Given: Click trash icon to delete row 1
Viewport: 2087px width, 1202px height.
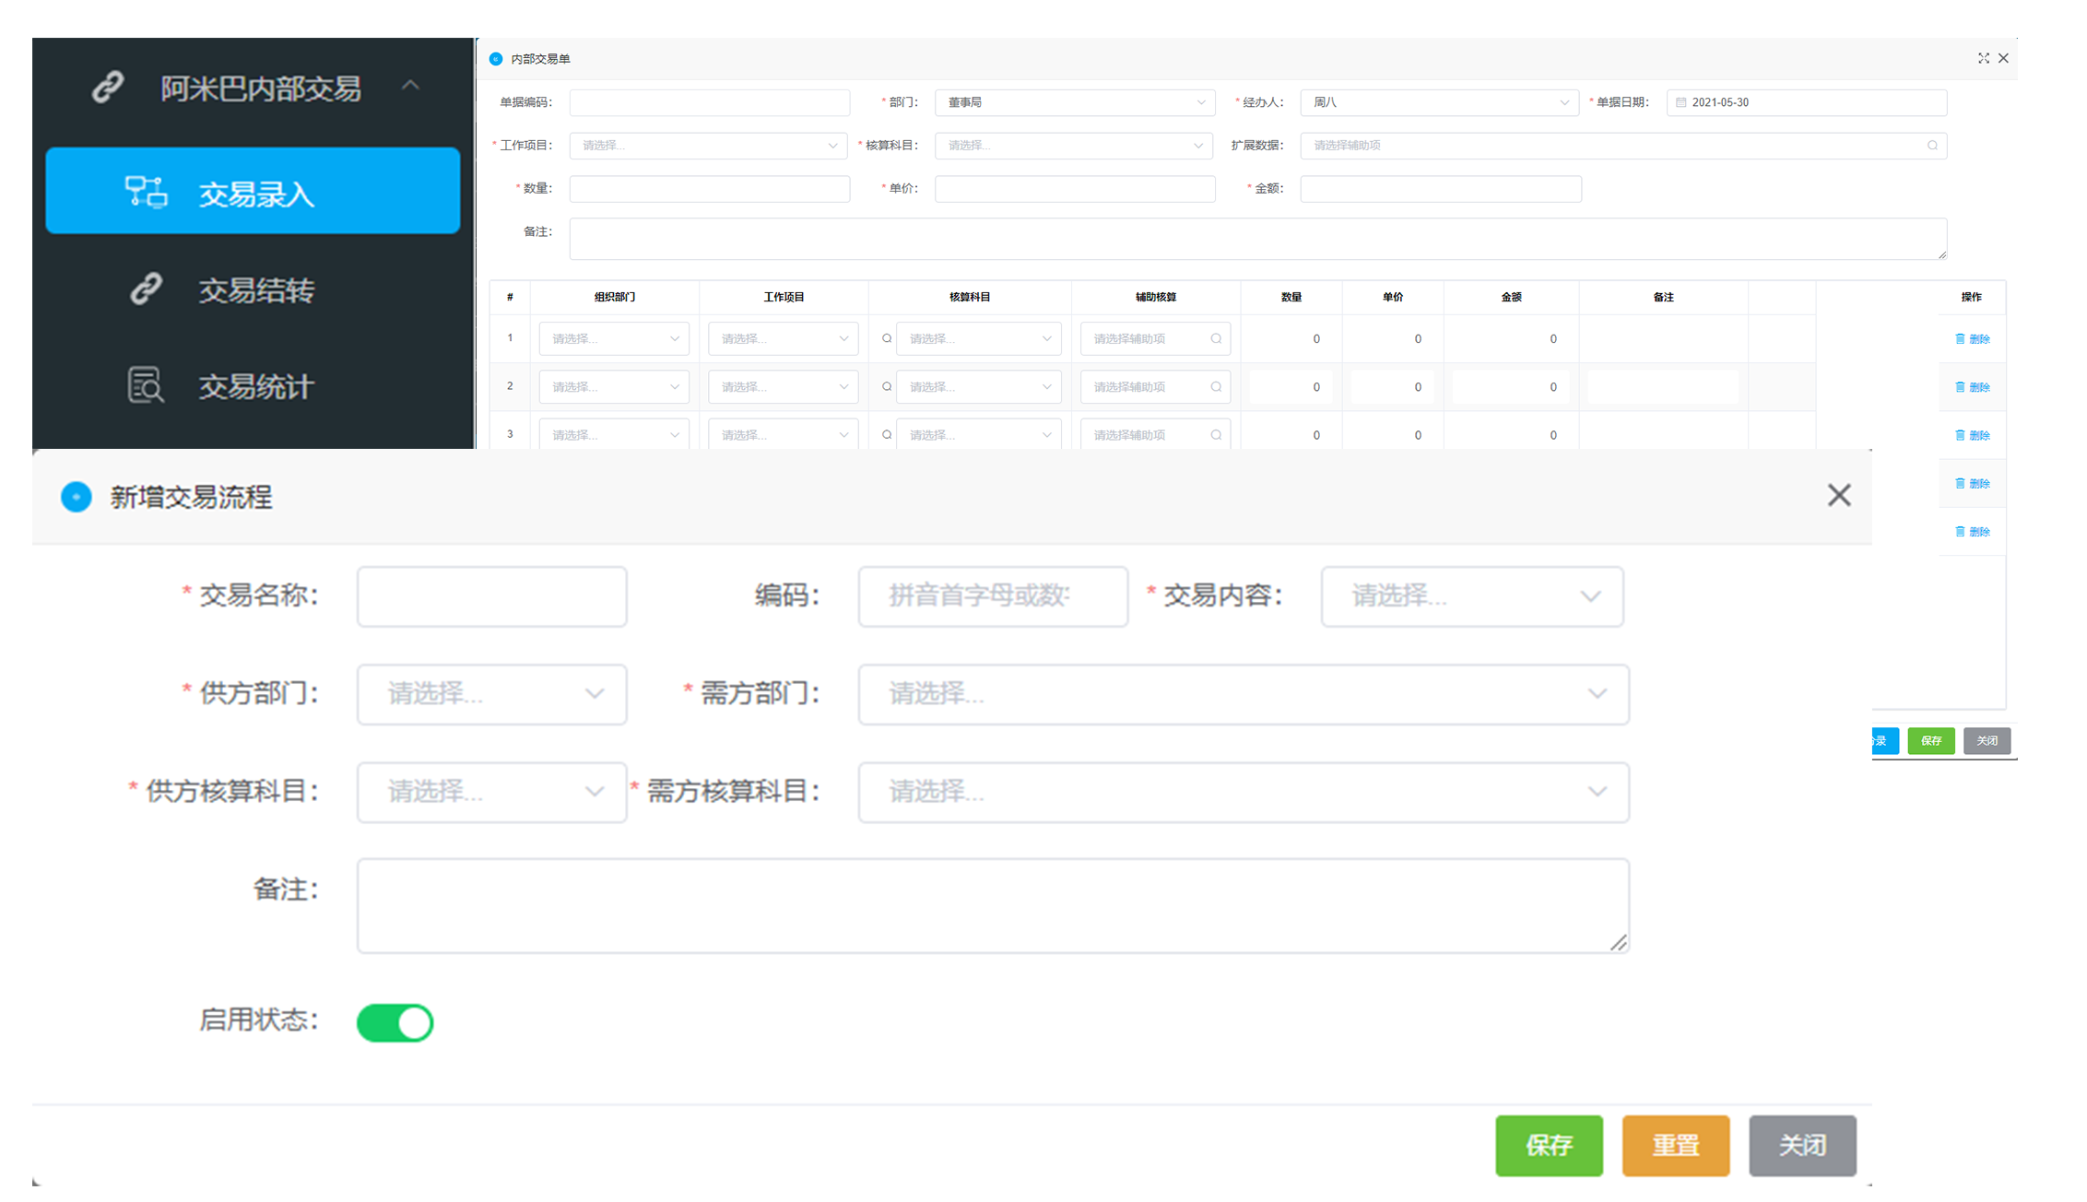Looking at the screenshot, I should tap(1960, 339).
